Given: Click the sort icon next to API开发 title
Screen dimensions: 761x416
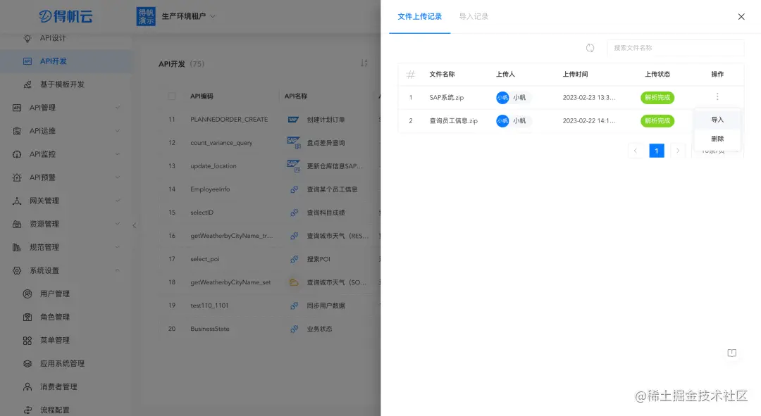Looking at the screenshot, I should [x=364, y=63].
